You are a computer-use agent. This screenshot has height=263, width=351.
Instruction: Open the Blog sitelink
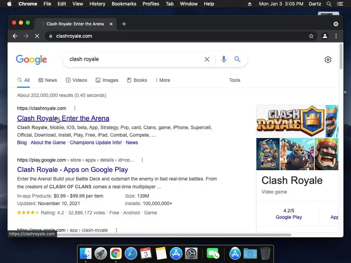[x=22, y=143]
